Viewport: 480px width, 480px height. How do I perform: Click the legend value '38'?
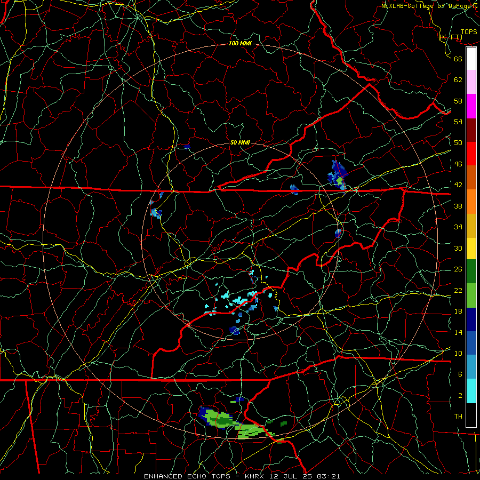point(458,206)
